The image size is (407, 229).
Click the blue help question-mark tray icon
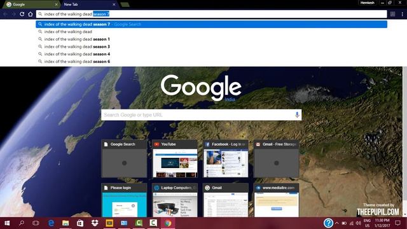328,223
